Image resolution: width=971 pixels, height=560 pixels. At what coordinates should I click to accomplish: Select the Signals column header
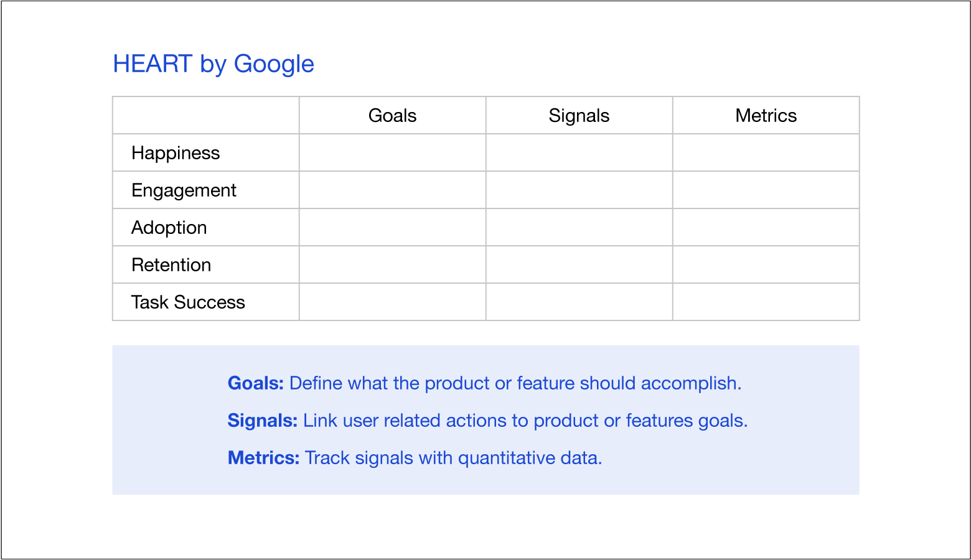pyautogui.click(x=579, y=115)
